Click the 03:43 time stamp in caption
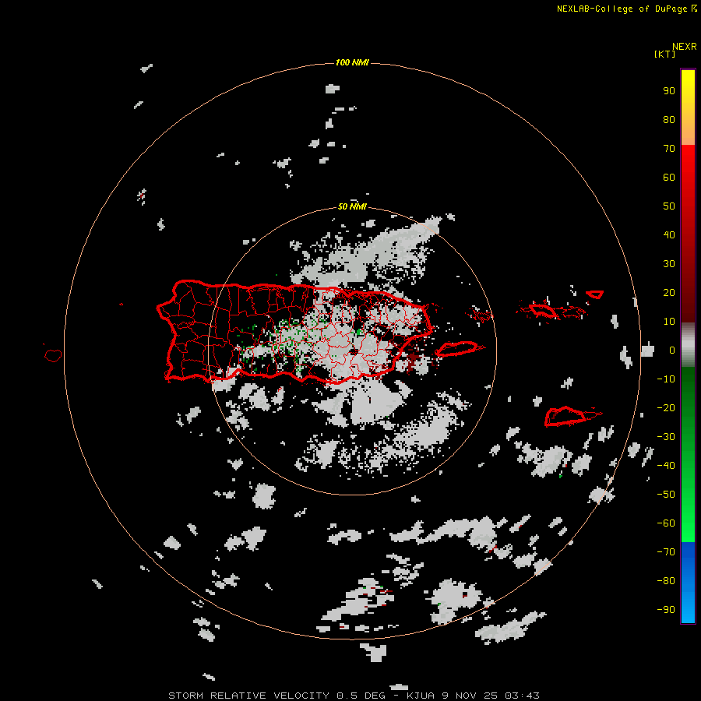701x701 pixels. point(522,696)
